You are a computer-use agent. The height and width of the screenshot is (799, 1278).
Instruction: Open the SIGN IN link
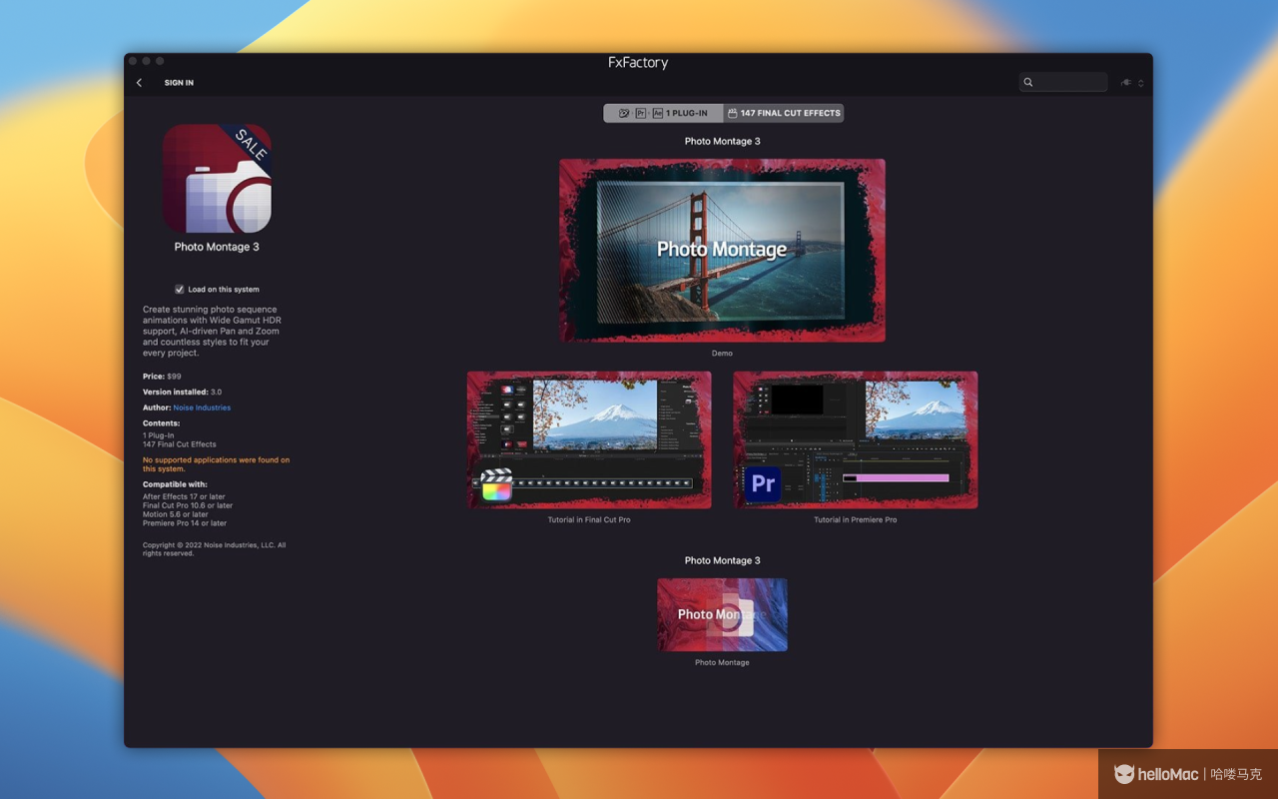[x=179, y=83]
